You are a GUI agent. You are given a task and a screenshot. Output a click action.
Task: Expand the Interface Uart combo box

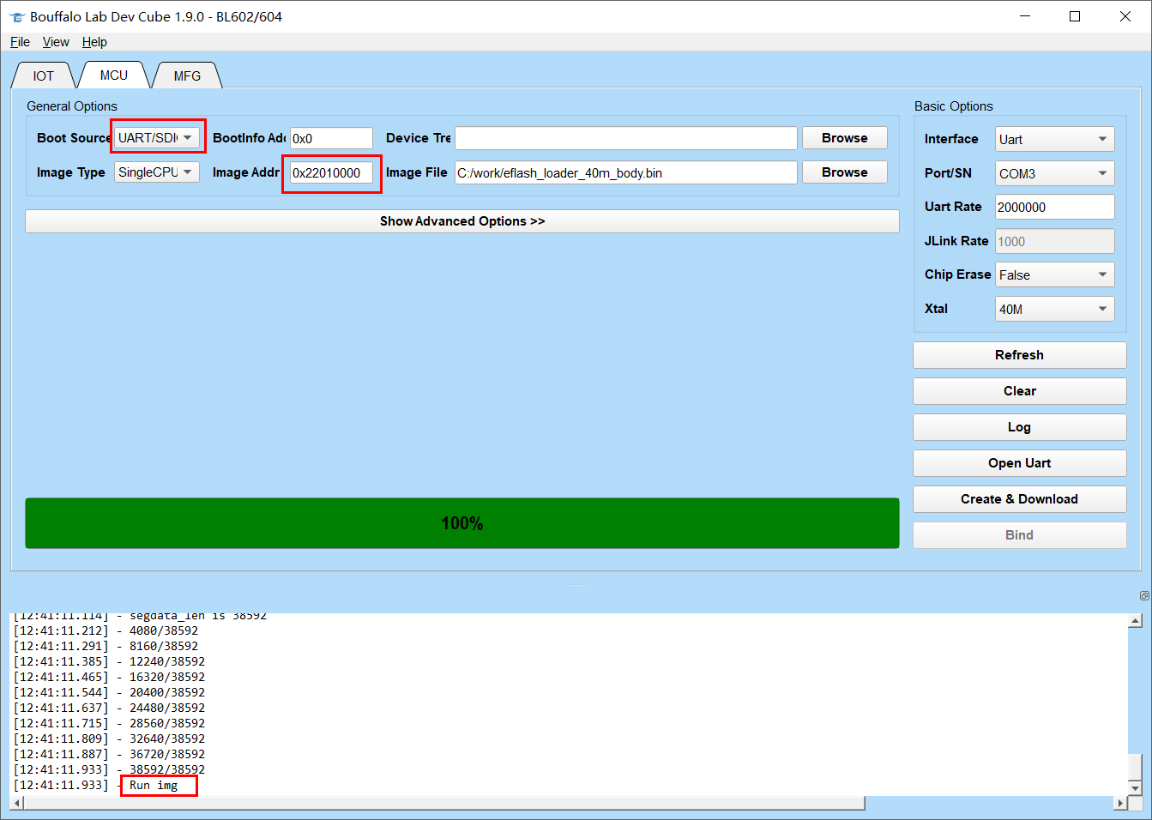[1054, 139]
